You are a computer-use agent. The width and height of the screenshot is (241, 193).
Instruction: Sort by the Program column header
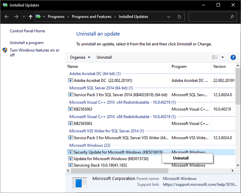(190, 67)
